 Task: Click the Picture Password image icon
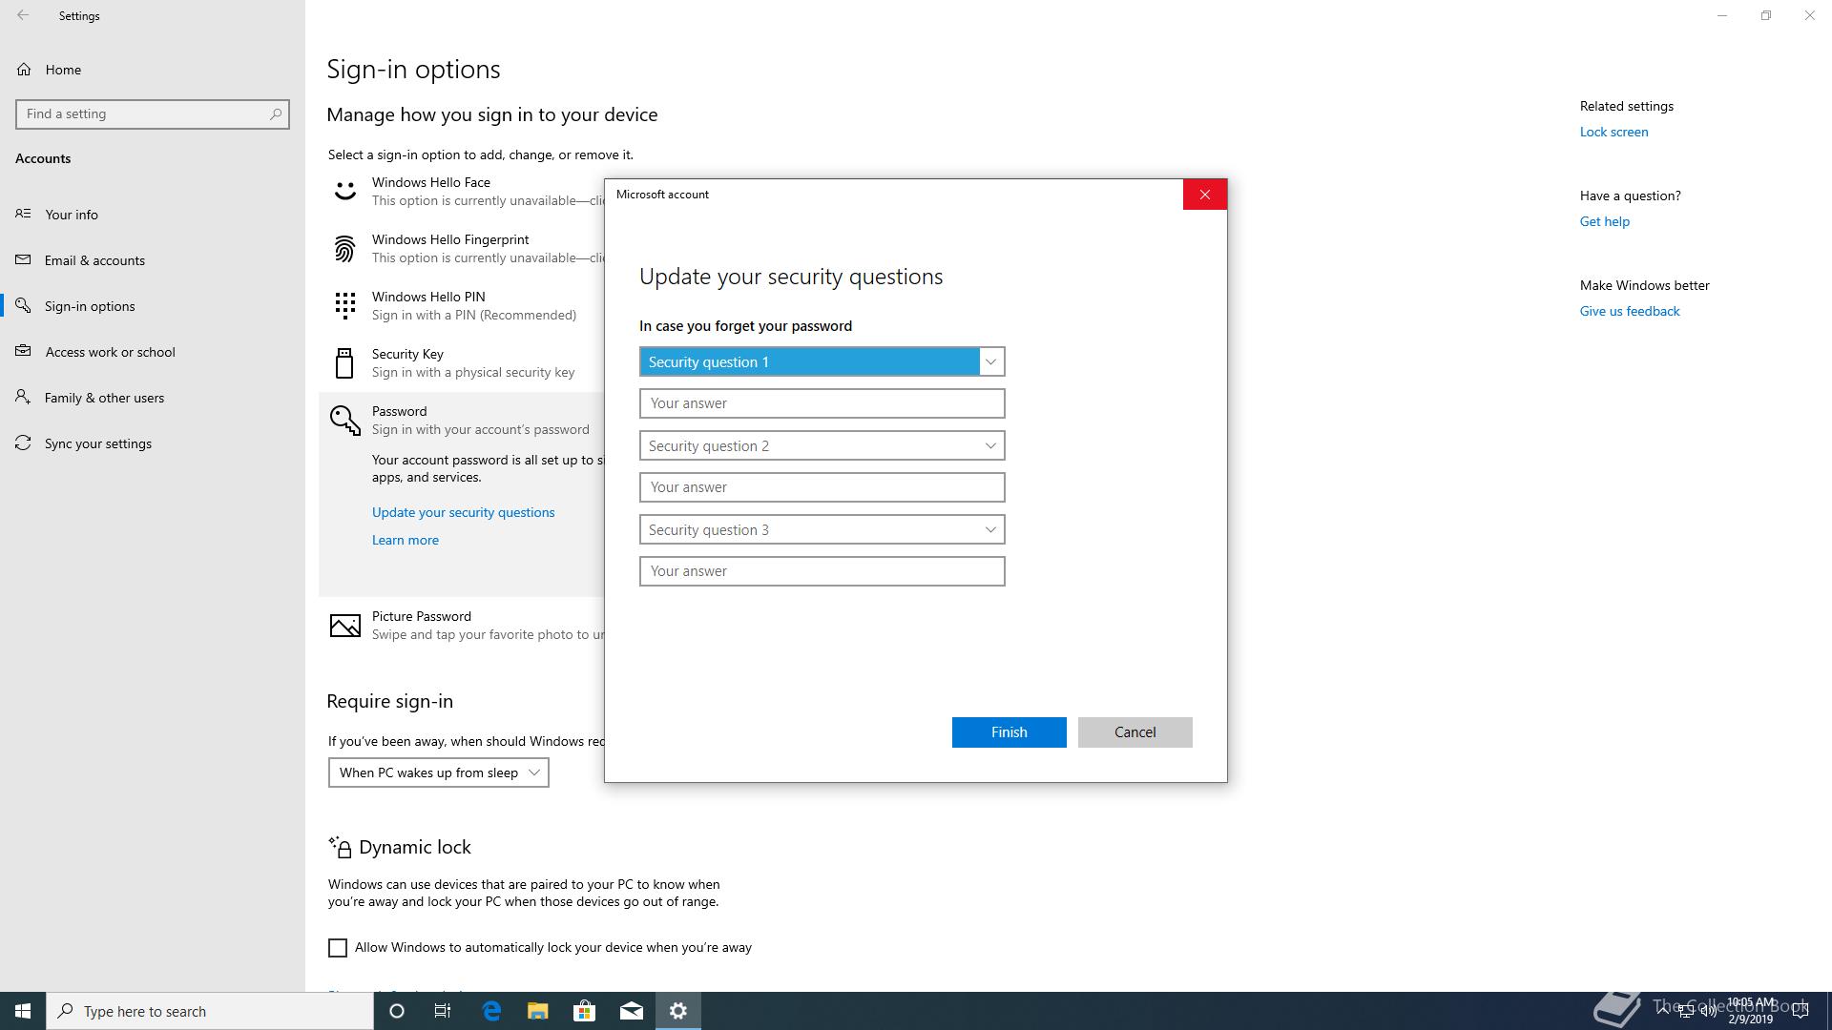344,626
